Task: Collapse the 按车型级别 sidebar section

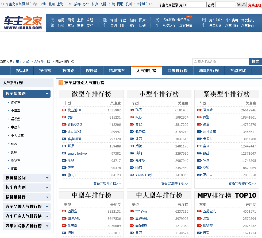Action: [27, 94]
